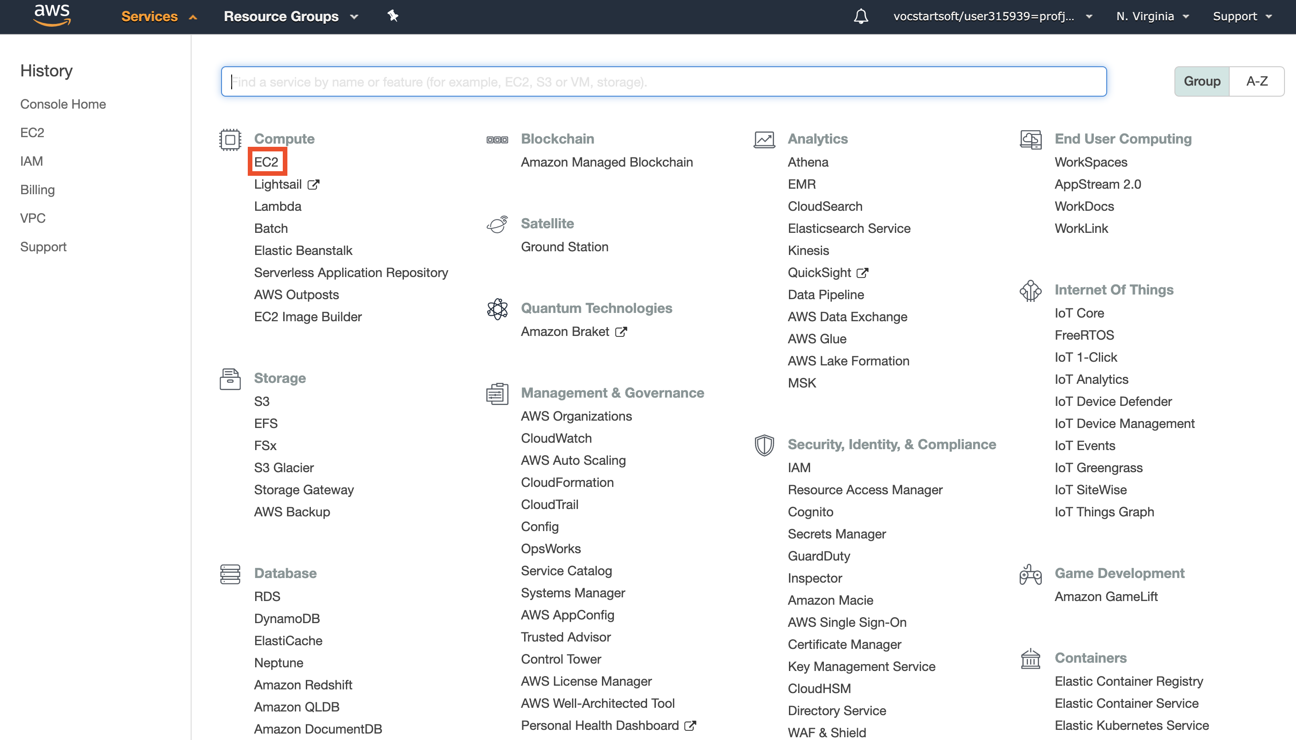Click the Quantum Technologies atom icon

click(497, 309)
